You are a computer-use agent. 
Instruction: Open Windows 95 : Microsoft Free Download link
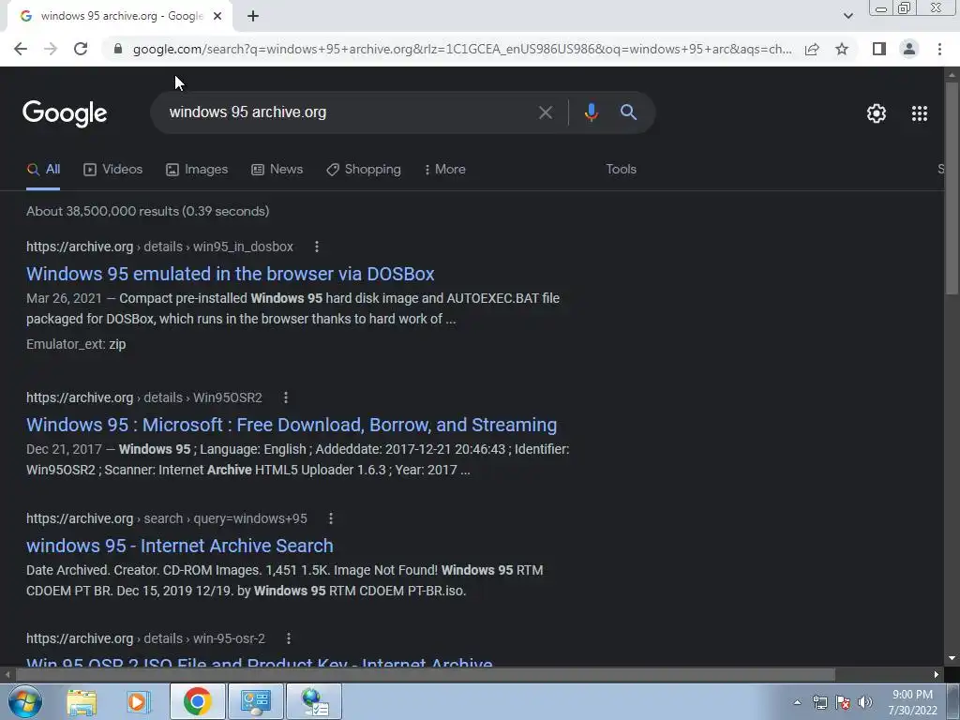(x=292, y=425)
